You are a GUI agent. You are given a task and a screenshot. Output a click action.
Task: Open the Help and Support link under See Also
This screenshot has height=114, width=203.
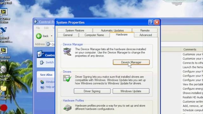pos(50,87)
